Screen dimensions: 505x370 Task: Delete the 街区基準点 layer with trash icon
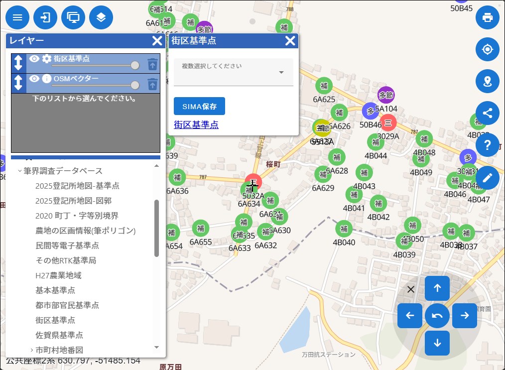click(152, 64)
